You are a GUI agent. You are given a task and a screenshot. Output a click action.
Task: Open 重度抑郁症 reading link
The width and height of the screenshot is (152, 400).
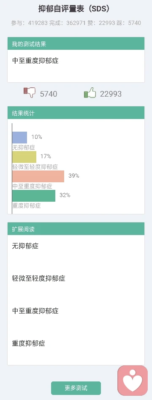[29, 343]
